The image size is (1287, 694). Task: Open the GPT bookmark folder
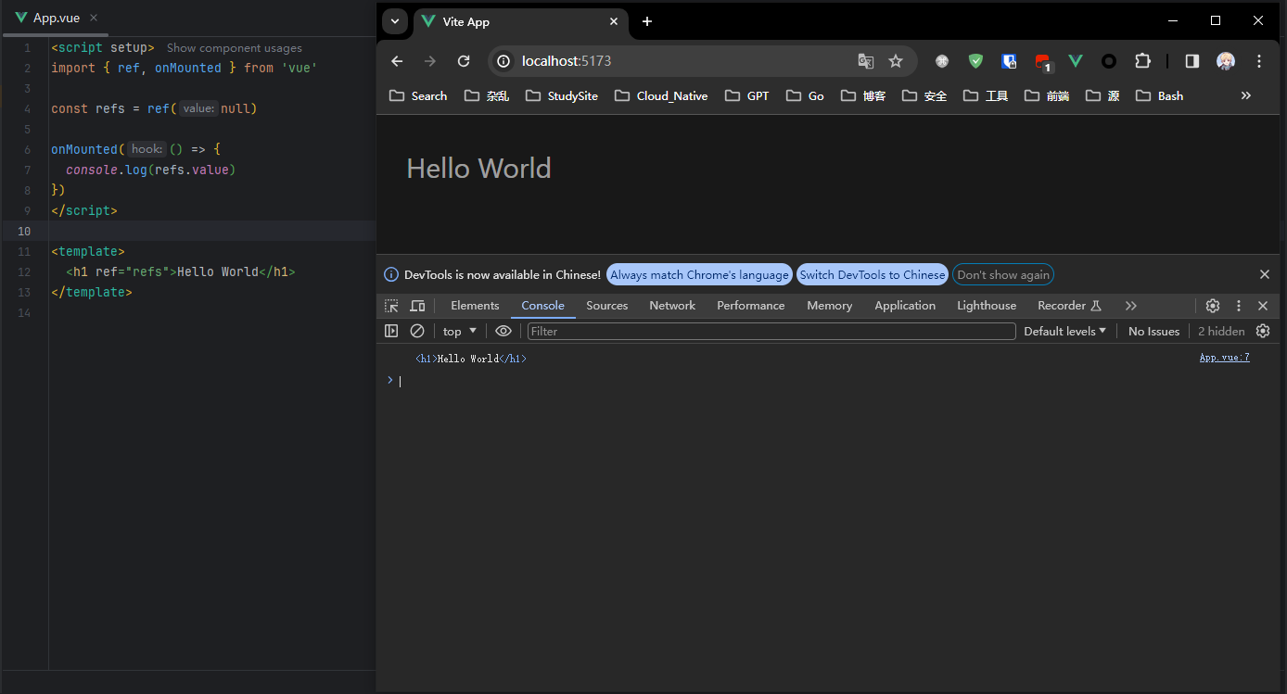[x=747, y=95]
